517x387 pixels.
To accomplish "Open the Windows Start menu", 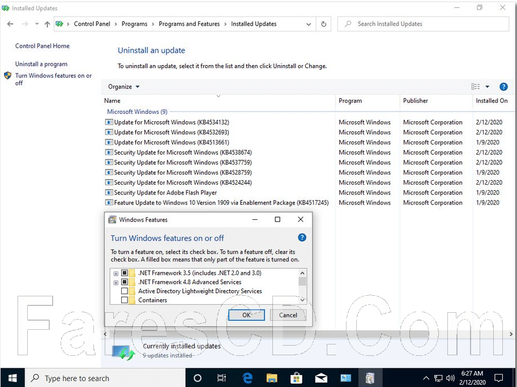I will pos(12,378).
